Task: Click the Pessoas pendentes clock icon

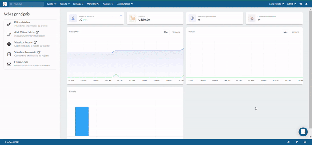Action: click(x=192, y=18)
